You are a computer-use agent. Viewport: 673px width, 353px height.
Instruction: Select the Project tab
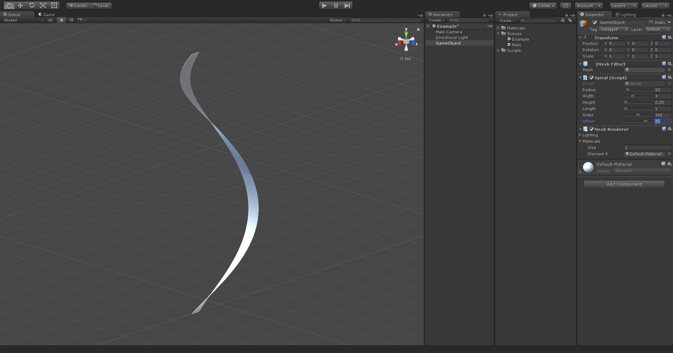(x=513, y=14)
